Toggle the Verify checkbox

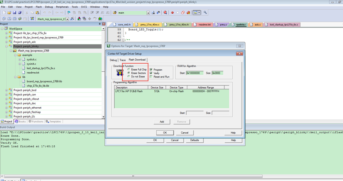click(x=151, y=73)
